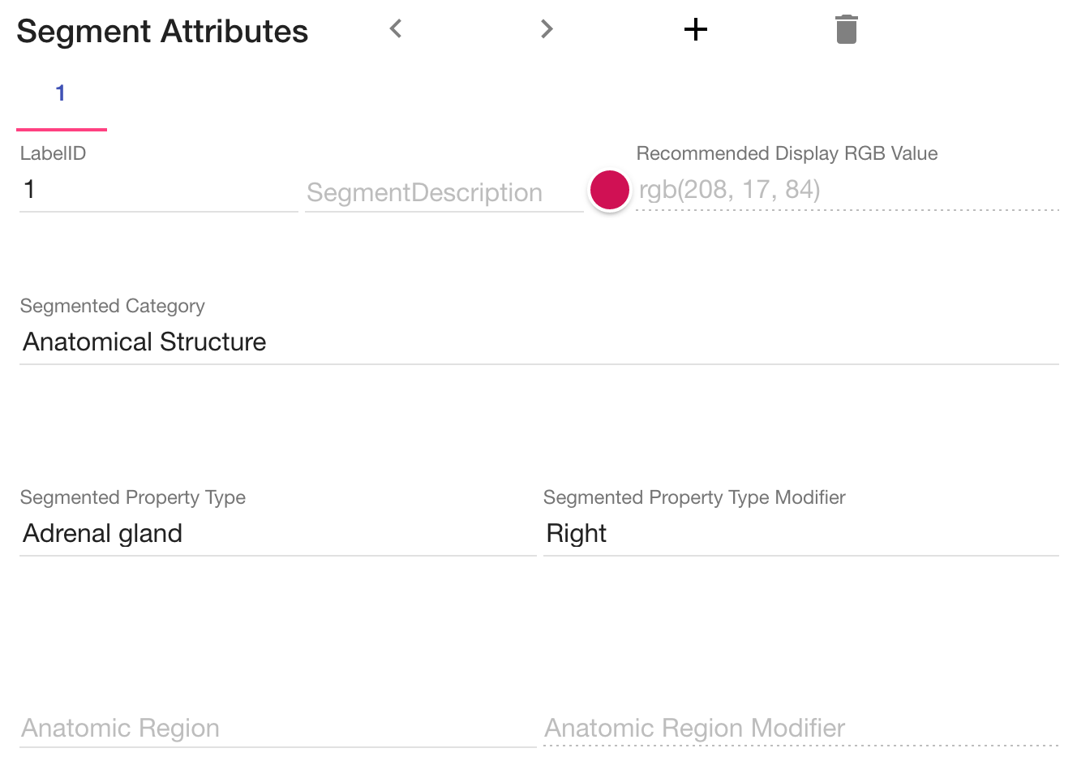Image resolution: width=1077 pixels, height=774 pixels.
Task: Go to the next segment using the right chevron
Action: point(547,29)
